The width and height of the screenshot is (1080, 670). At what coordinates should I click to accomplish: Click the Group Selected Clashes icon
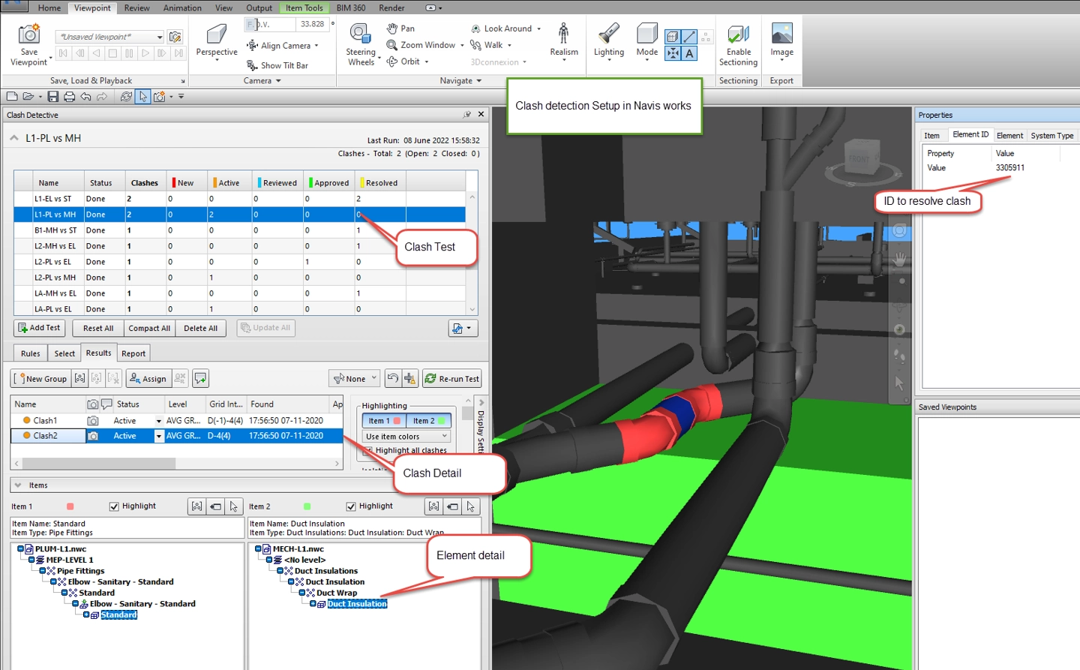pyautogui.click(x=79, y=379)
